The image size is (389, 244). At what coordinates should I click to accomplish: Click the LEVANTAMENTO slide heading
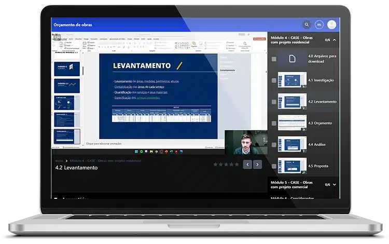[x=142, y=65]
